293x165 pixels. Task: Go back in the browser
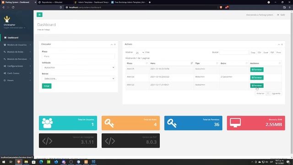(x=3, y=7)
